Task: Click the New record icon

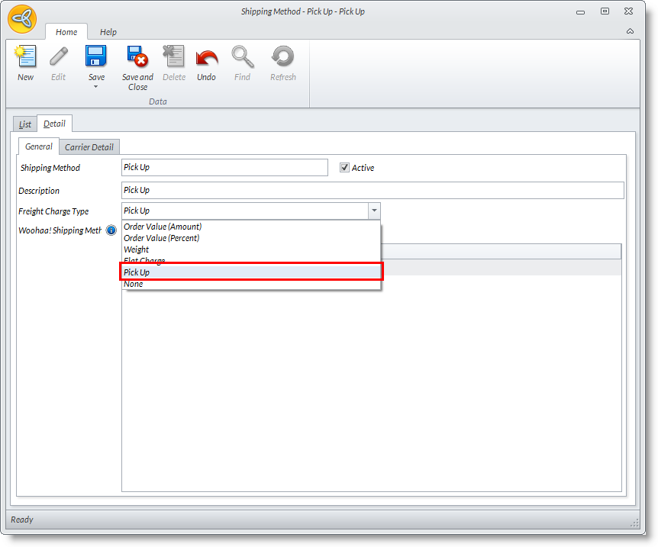Action: (x=25, y=58)
